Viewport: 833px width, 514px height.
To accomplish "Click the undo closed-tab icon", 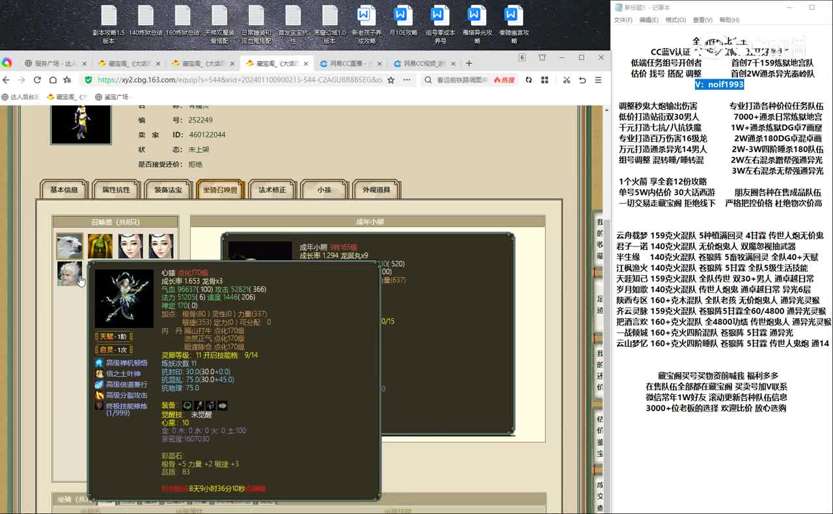I will [x=582, y=80].
